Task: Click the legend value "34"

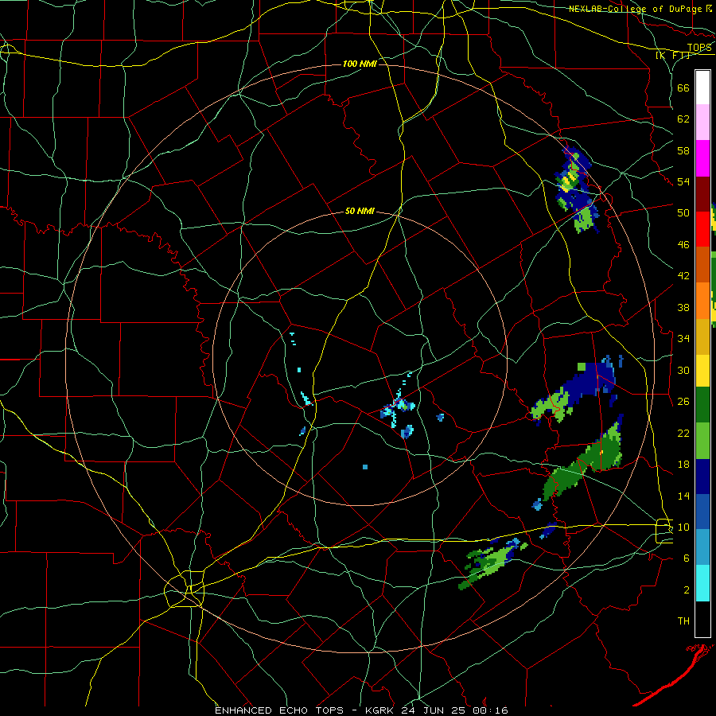Action: coord(683,339)
